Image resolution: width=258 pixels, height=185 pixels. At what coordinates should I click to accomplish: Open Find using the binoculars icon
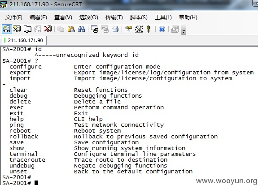tap(81, 29)
